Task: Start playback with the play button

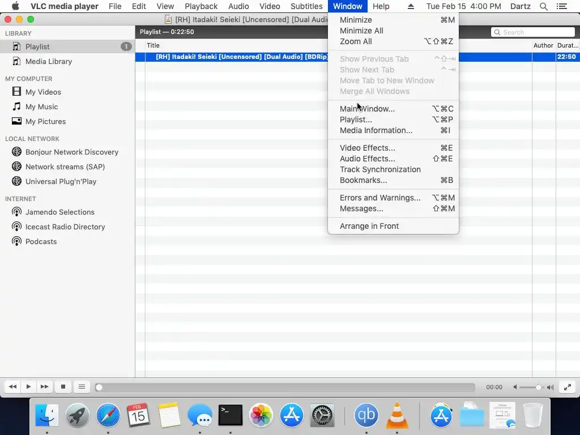Action: coord(28,387)
